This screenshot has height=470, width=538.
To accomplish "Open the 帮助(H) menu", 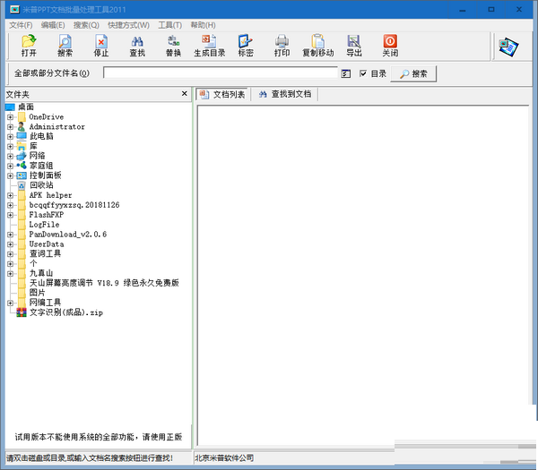I will (x=204, y=25).
